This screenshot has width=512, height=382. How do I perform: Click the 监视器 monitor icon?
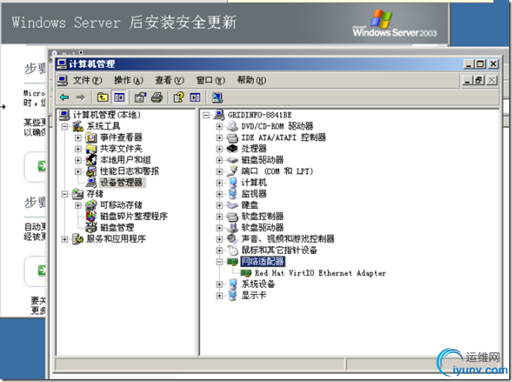coord(233,194)
